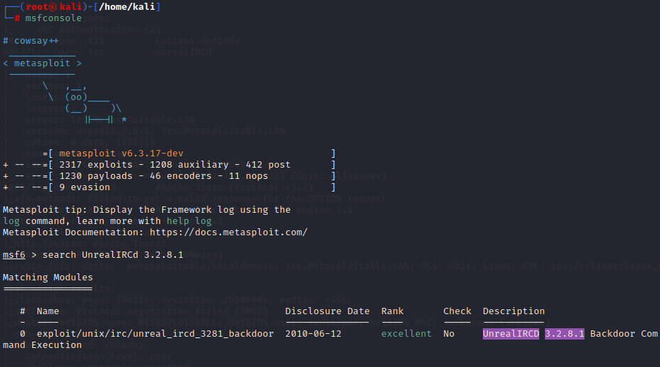Screen dimensions: 660x367
Task: Click the '46 encoders' count text
Action: coord(181,176)
